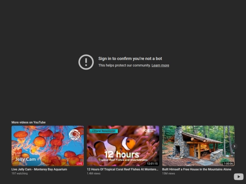This screenshot has width=246, height=184.
Task: Click title Built Himself a Free House
Action: point(197,169)
